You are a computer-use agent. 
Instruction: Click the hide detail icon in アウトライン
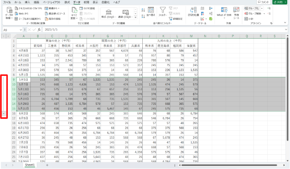pyautogui.click(x=269, y=13)
